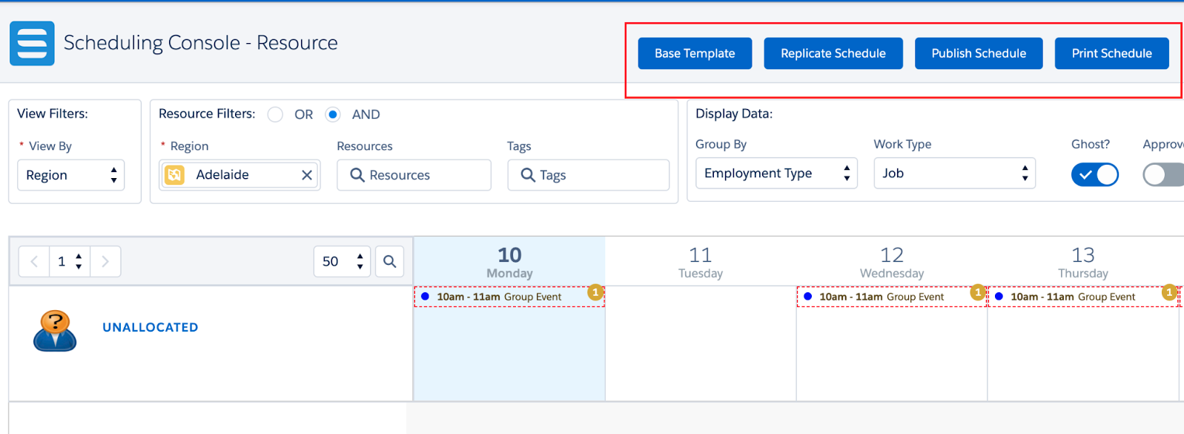The width and height of the screenshot is (1184, 434).
Task: Select the OR resource filter option
Action: (x=275, y=114)
